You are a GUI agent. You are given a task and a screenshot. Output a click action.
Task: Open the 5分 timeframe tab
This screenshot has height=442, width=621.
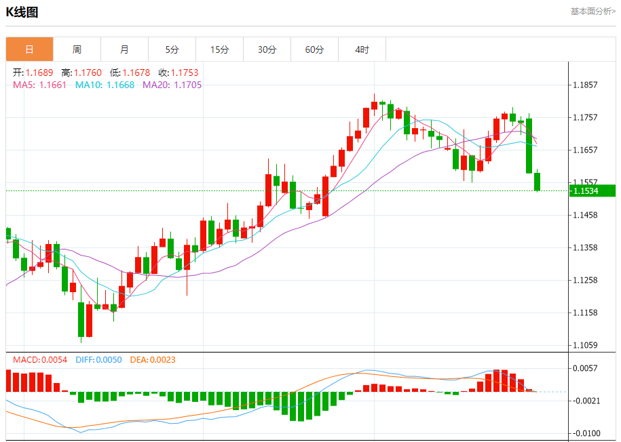pos(172,49)
